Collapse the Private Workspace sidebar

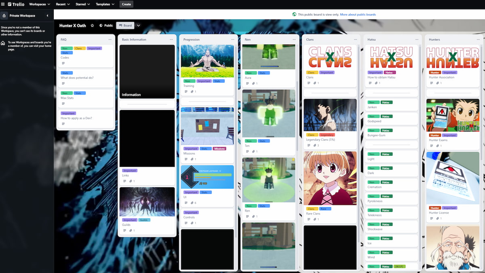pyautogui.click(x=48, y=15)
